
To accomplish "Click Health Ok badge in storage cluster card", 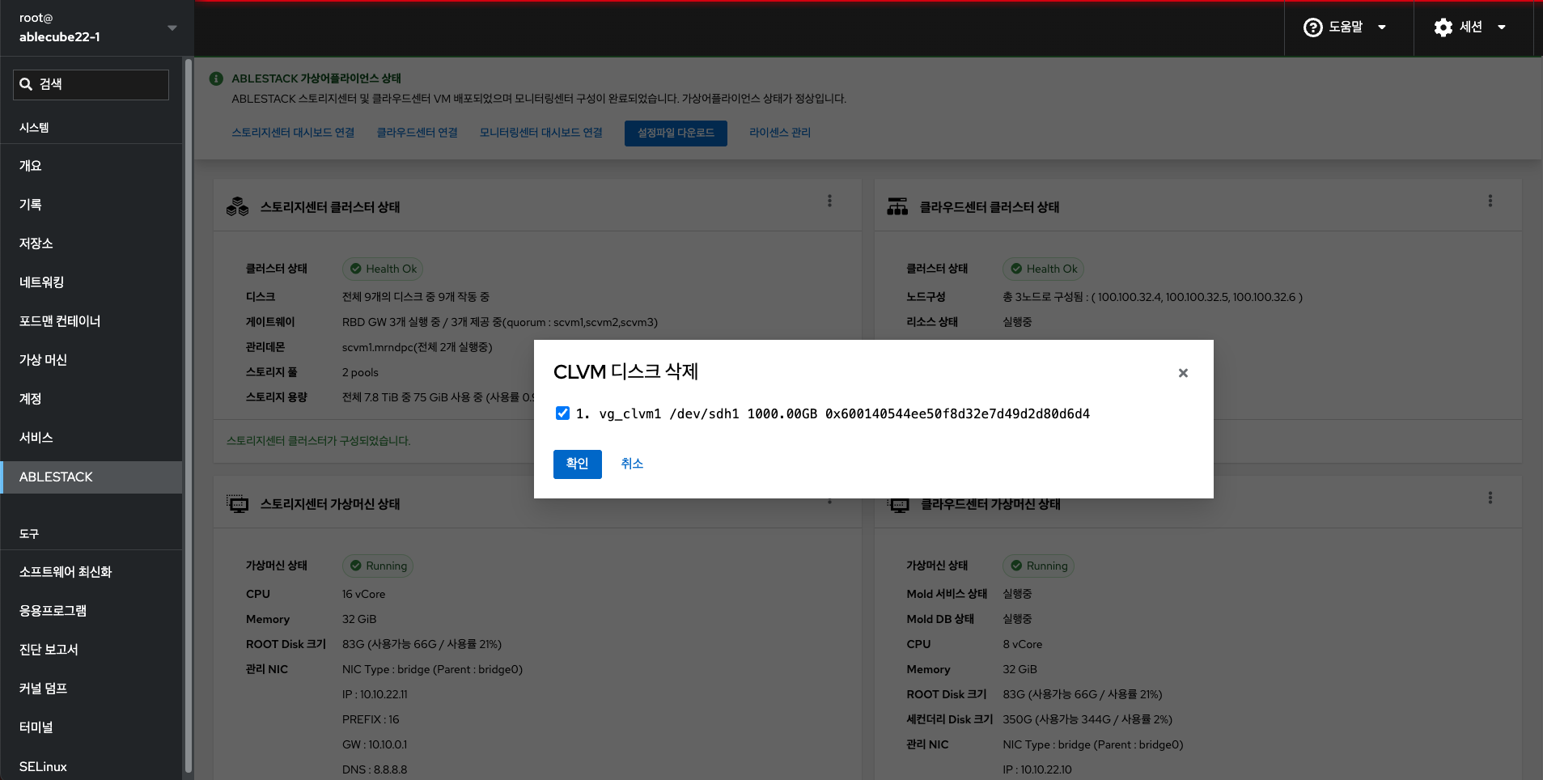I will coord(383,269).
